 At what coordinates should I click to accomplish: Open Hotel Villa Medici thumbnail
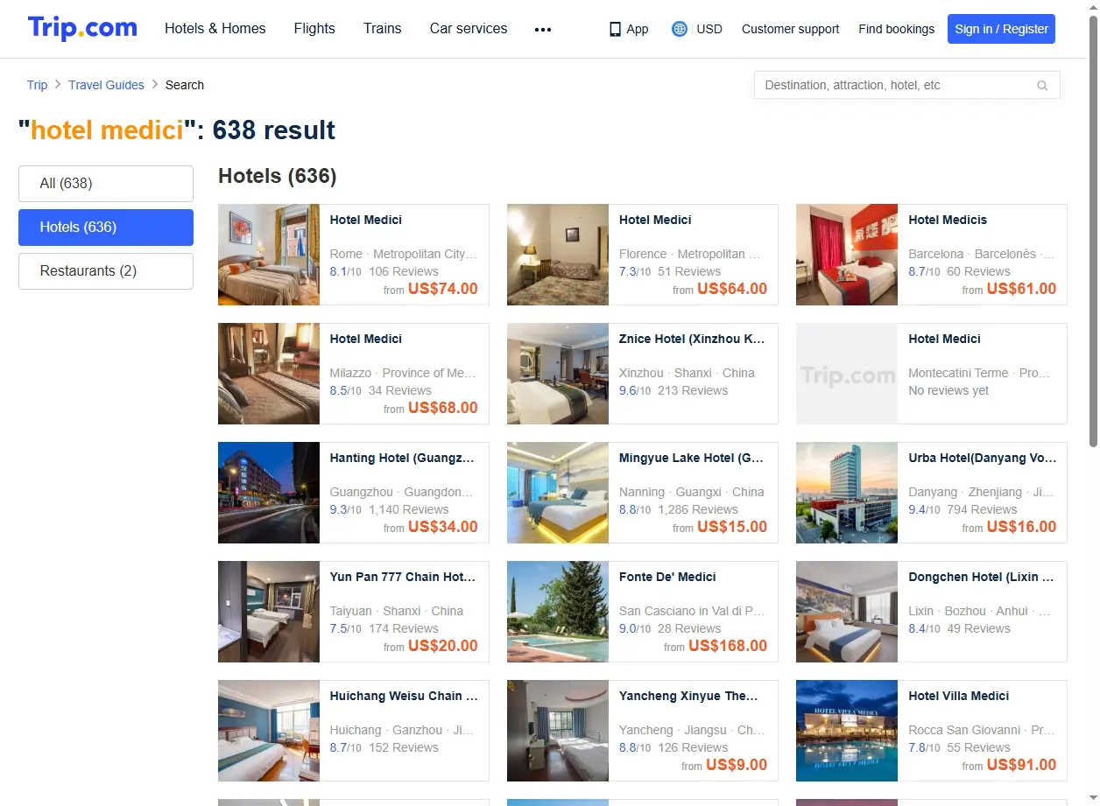point(847,731)
